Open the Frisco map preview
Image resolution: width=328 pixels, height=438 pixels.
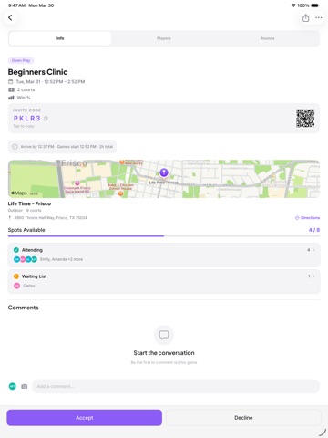pos(164,179)
